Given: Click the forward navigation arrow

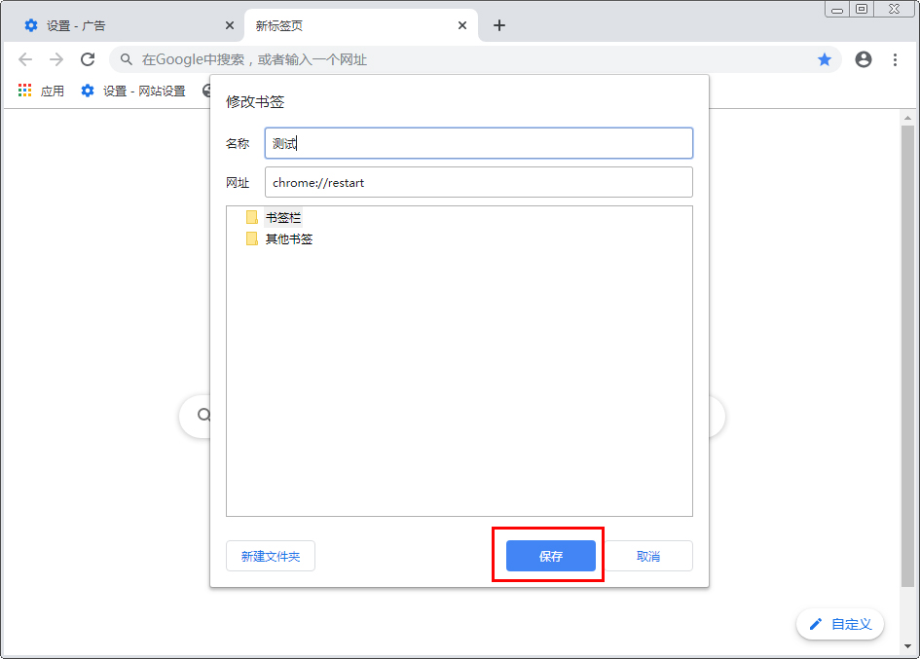Looking at the screenshot, I should [55, 58].
